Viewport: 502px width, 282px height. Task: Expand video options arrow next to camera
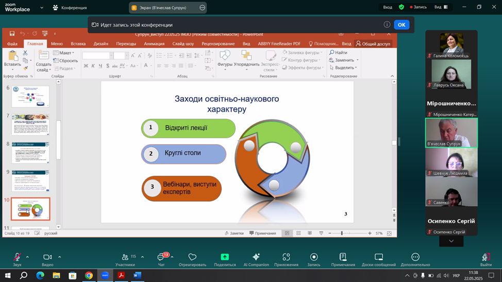click(59, 257)
